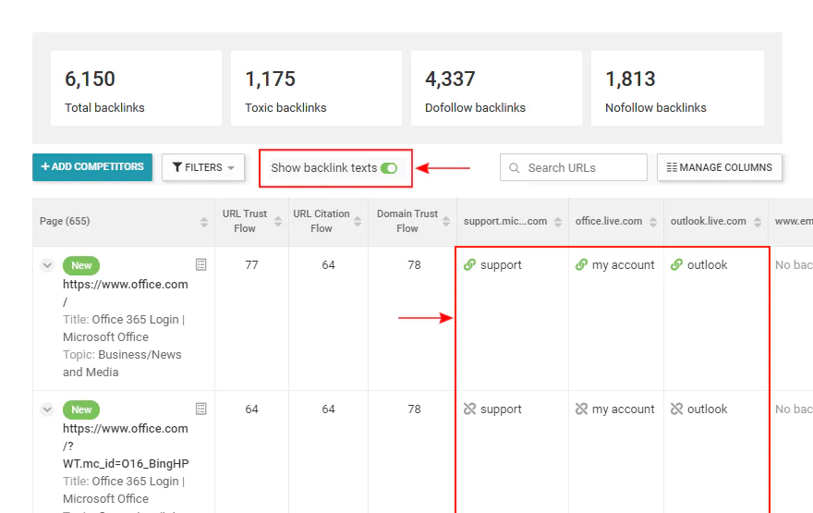
Task: Sort the office.live.com column
Action: point(653,222)
